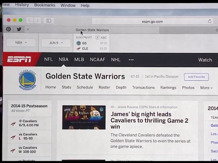The height and width of the screenshot is (163, 218).
Task: Click the Add Favorite button
Action: click(196, 77)
